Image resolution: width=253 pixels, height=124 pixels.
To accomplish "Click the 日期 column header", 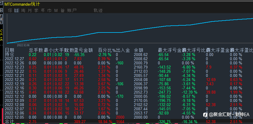I will [10, 50].
